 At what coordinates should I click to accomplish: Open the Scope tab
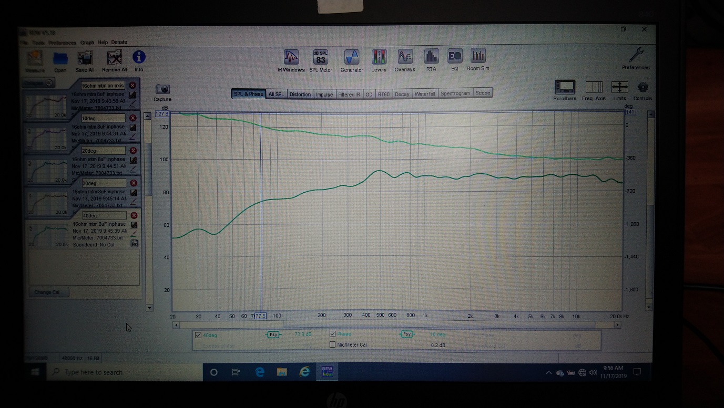click(483, 93)
